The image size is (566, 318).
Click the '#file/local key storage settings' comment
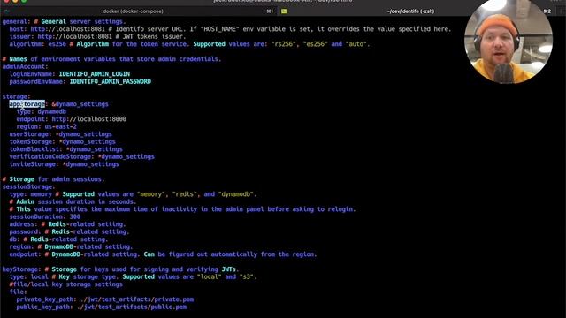tap(66, 284)
